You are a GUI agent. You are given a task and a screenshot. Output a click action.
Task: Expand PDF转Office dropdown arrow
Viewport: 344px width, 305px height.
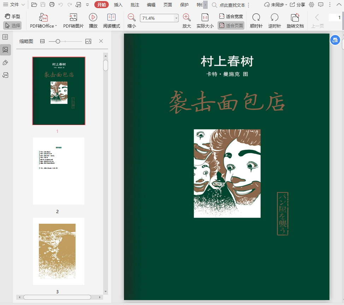[x=56, y=26]
